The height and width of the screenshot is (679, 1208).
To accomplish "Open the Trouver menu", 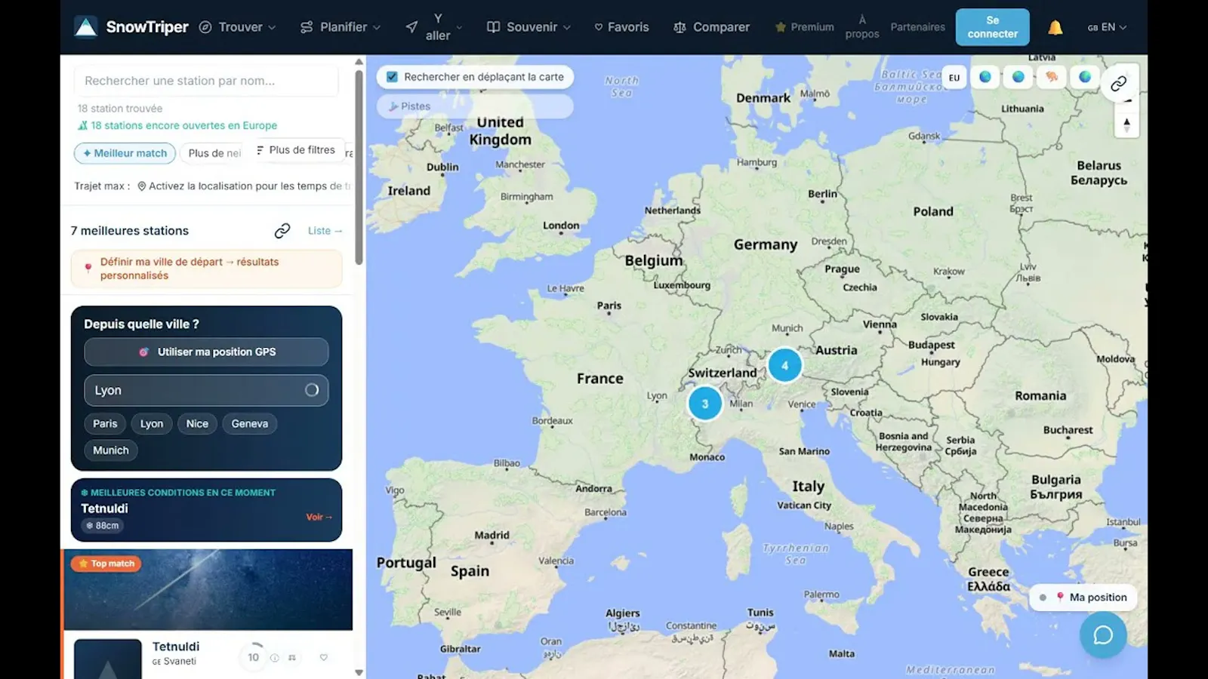I will pyautogui.click(x=237, y=27).
